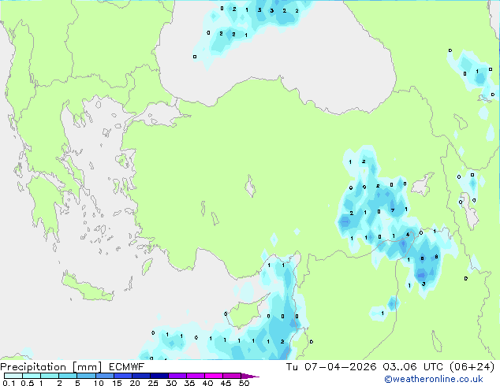
Task: Select the '40' legend scale label
Action: (x=207, y=383)
